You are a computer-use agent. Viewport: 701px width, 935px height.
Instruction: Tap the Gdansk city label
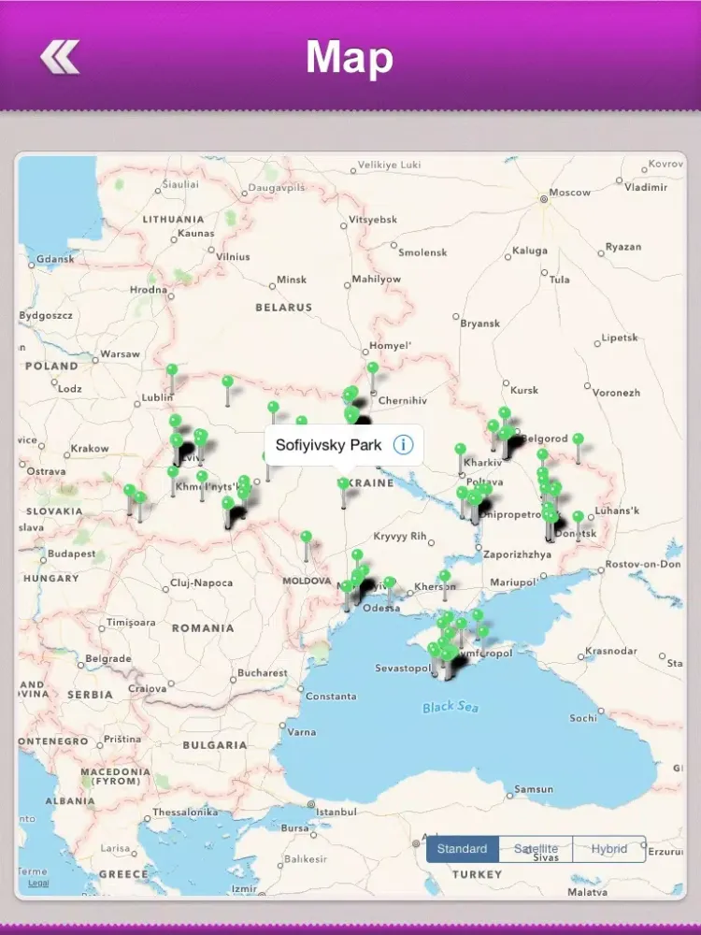click(x=55, y=259)
